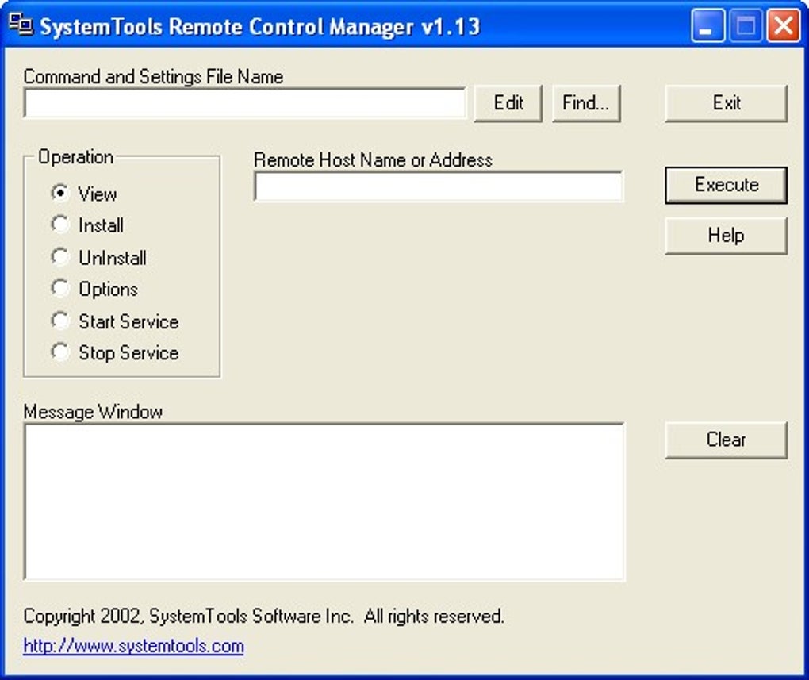This screenshot has width=809, height=680.
Task: Click the Remote Host Name or Address field
Action: tap(439, 186)
